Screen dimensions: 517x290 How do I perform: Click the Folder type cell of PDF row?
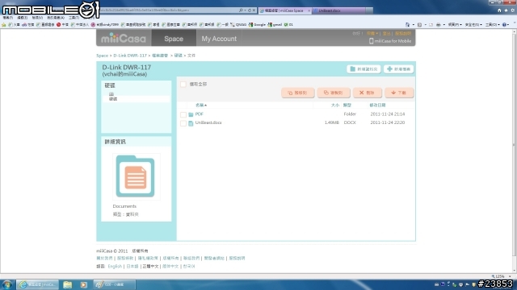(350, 114)
